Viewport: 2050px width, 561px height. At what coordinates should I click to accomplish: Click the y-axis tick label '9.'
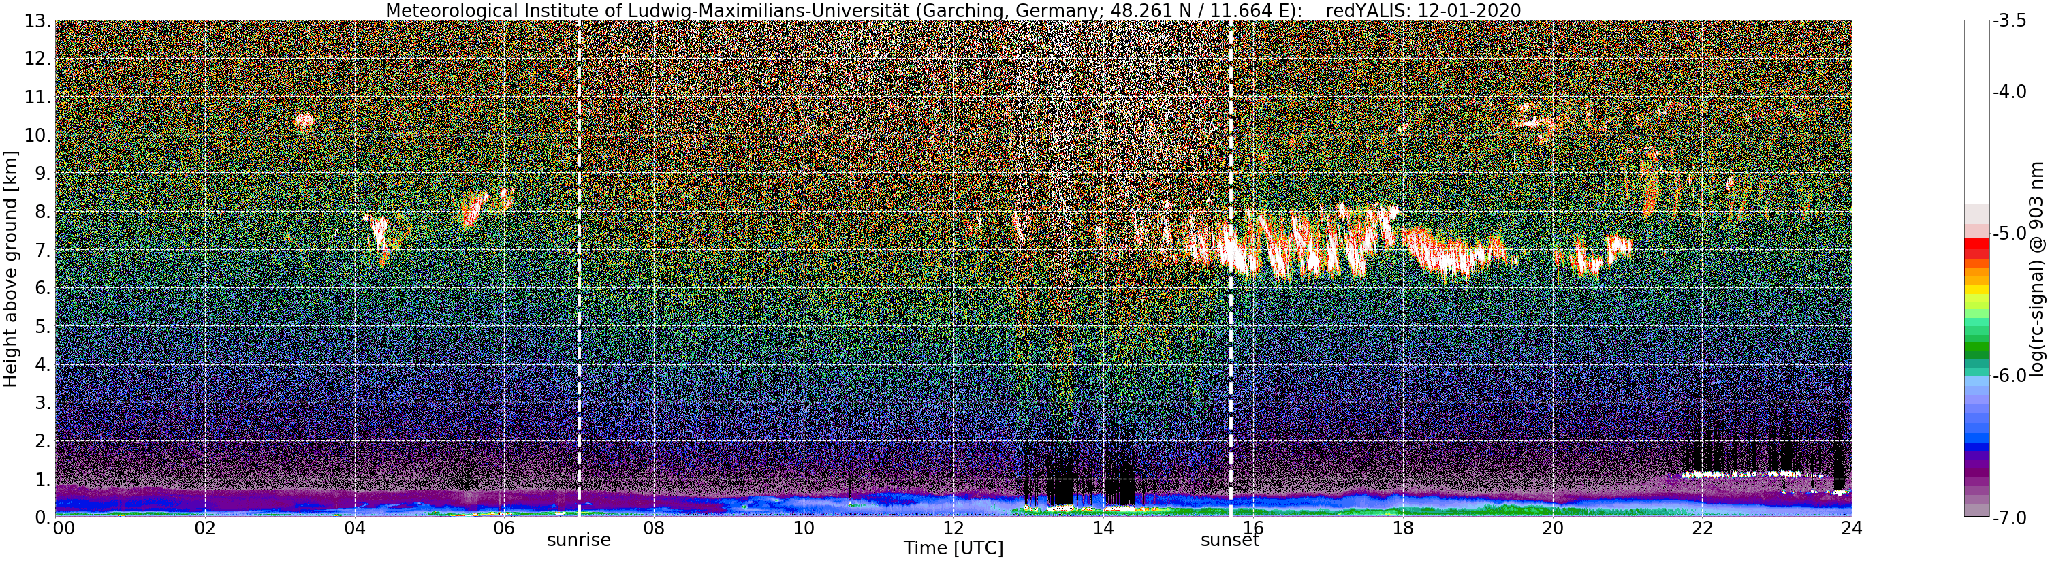pos(42,174)
